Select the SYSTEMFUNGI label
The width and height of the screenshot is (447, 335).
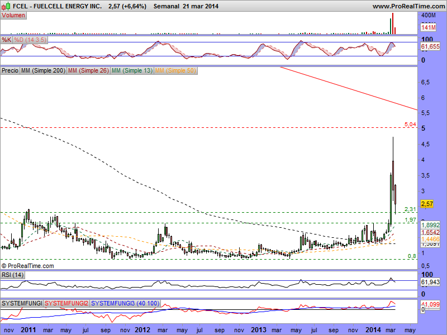click(x=22, y=303)
